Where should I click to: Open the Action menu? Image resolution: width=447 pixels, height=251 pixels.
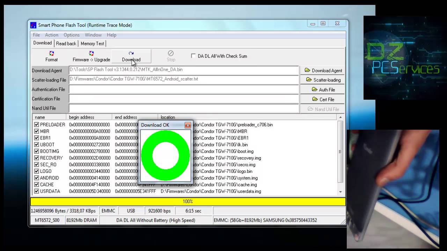click(51, 35)
